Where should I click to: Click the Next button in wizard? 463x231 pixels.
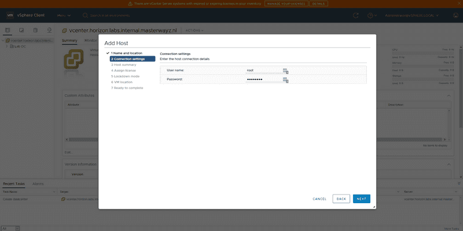tap(361, 199)
